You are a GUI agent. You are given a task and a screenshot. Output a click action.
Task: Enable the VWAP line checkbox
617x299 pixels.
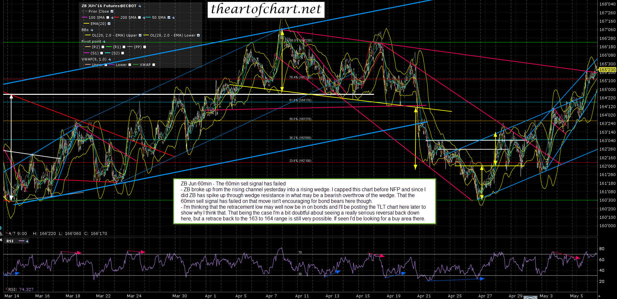[154, 65]
